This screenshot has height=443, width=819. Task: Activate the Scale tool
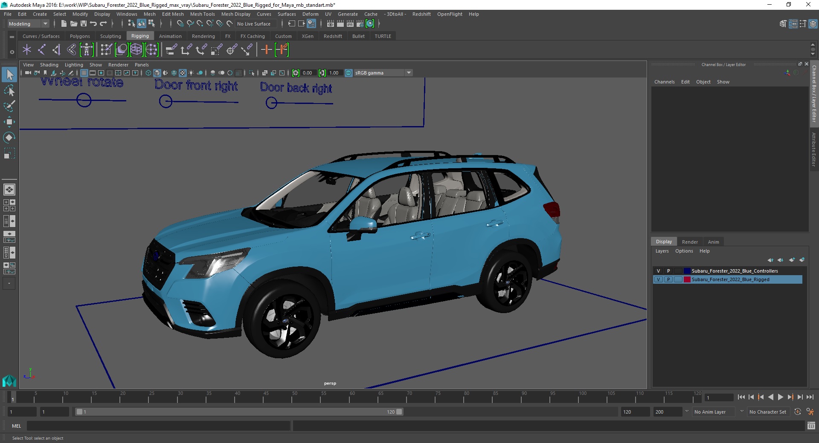tap(9, 153)
